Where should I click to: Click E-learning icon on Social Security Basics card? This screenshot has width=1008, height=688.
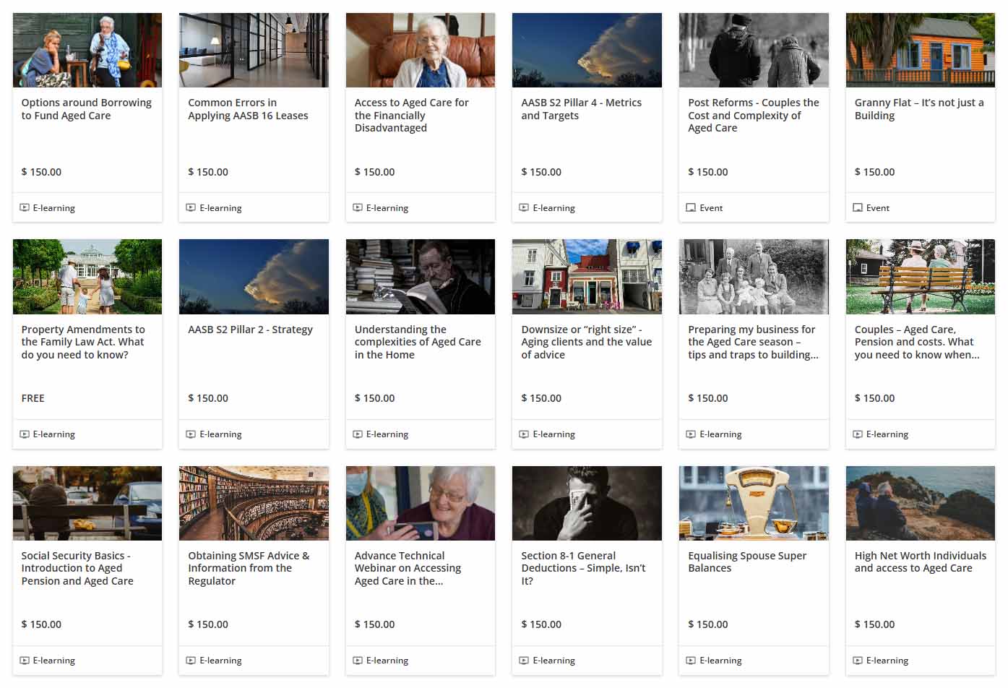pyautogui.click(x=25, y=661)
